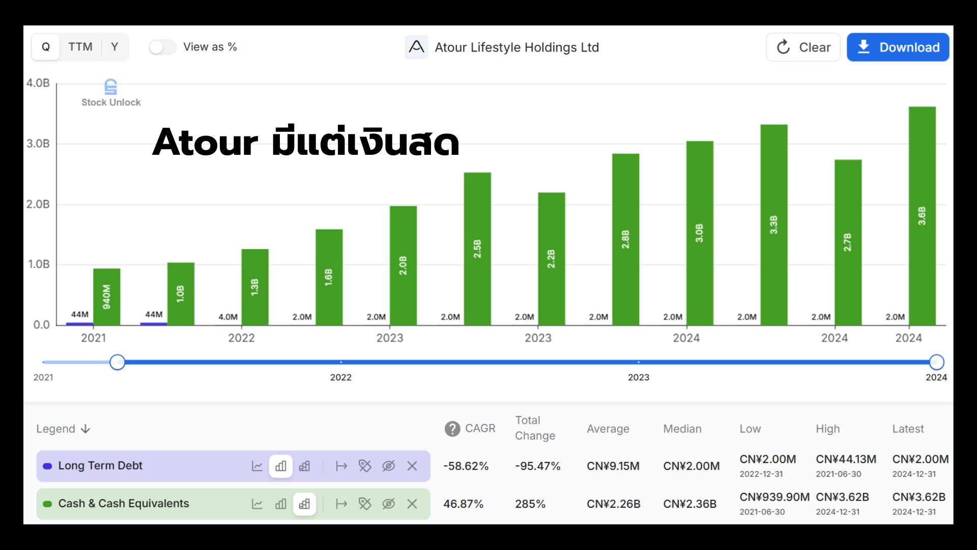Viewport: 977px width, 550px height.
Task: Switch Cash & Cash Equivalents to line chart
Action: pyautogui.click(x=257, y=504)
